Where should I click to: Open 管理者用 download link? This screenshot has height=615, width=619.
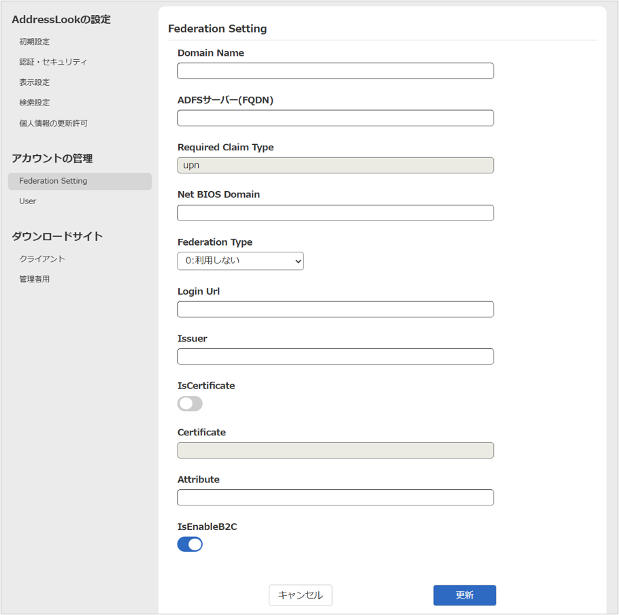(x=35, y=280)
